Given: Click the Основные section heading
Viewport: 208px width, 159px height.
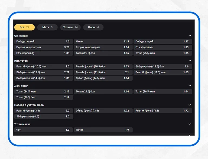Looking at the screenshot, I should coord(21,36).
